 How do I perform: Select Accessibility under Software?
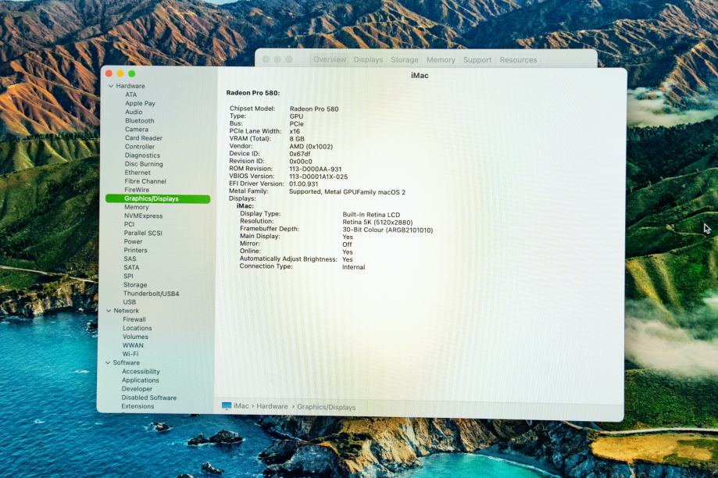(141, 372)
